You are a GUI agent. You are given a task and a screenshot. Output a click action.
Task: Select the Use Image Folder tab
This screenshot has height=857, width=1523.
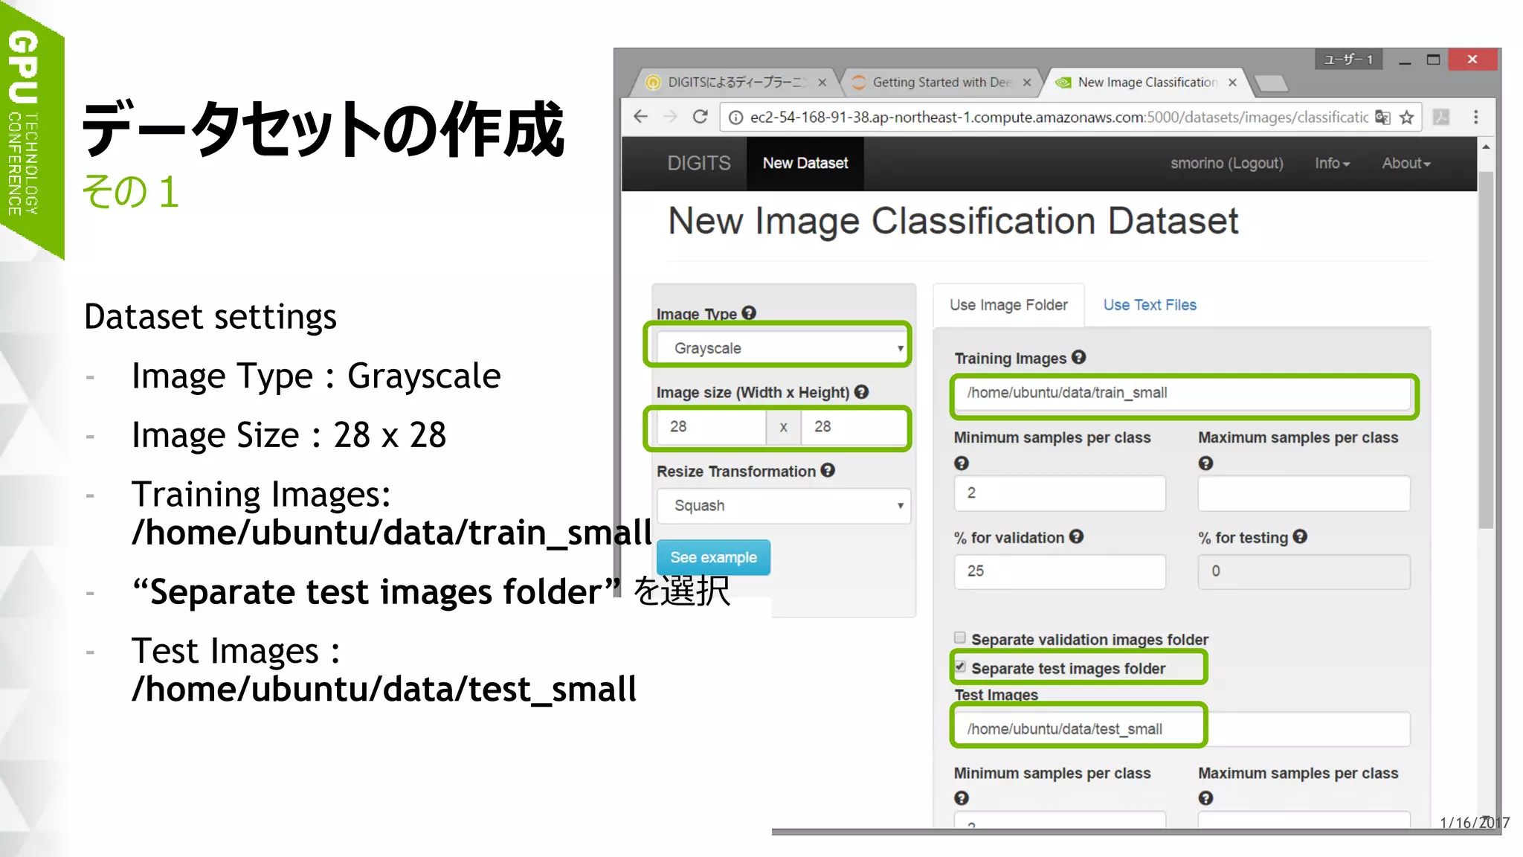1008,305
